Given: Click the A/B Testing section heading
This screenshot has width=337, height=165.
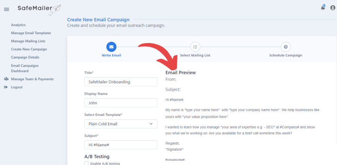Looking at the screenshot, I should [97, 157].
